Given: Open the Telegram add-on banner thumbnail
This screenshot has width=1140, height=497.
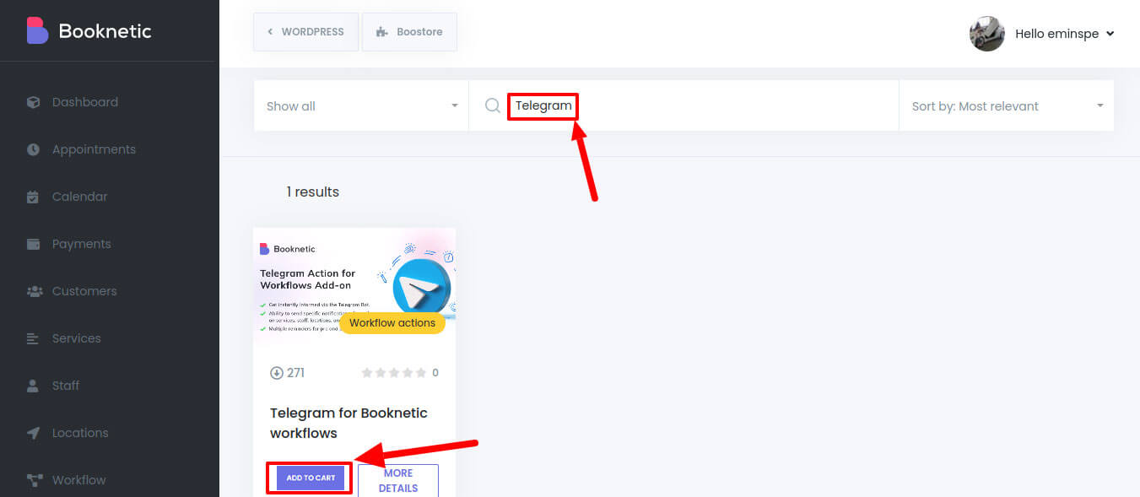Looking at the screenshot, I should pos(354,287).
